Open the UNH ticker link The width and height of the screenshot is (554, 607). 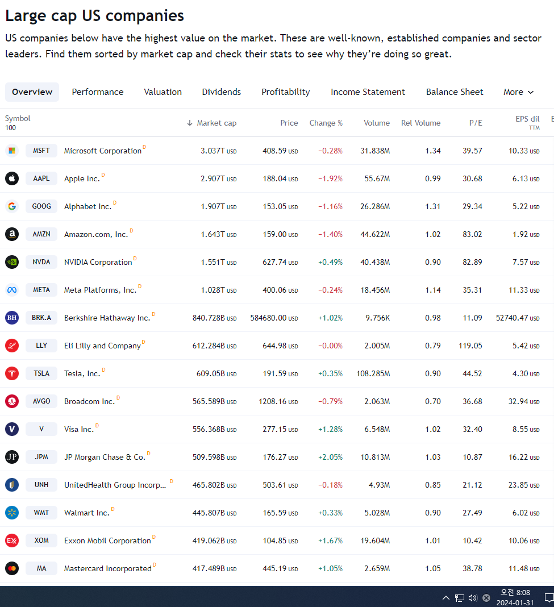41,485
